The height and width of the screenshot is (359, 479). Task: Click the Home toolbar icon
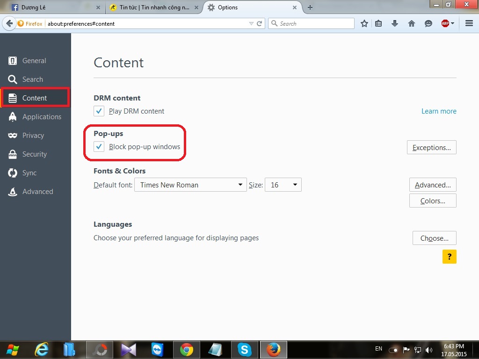tap(412, 23)
